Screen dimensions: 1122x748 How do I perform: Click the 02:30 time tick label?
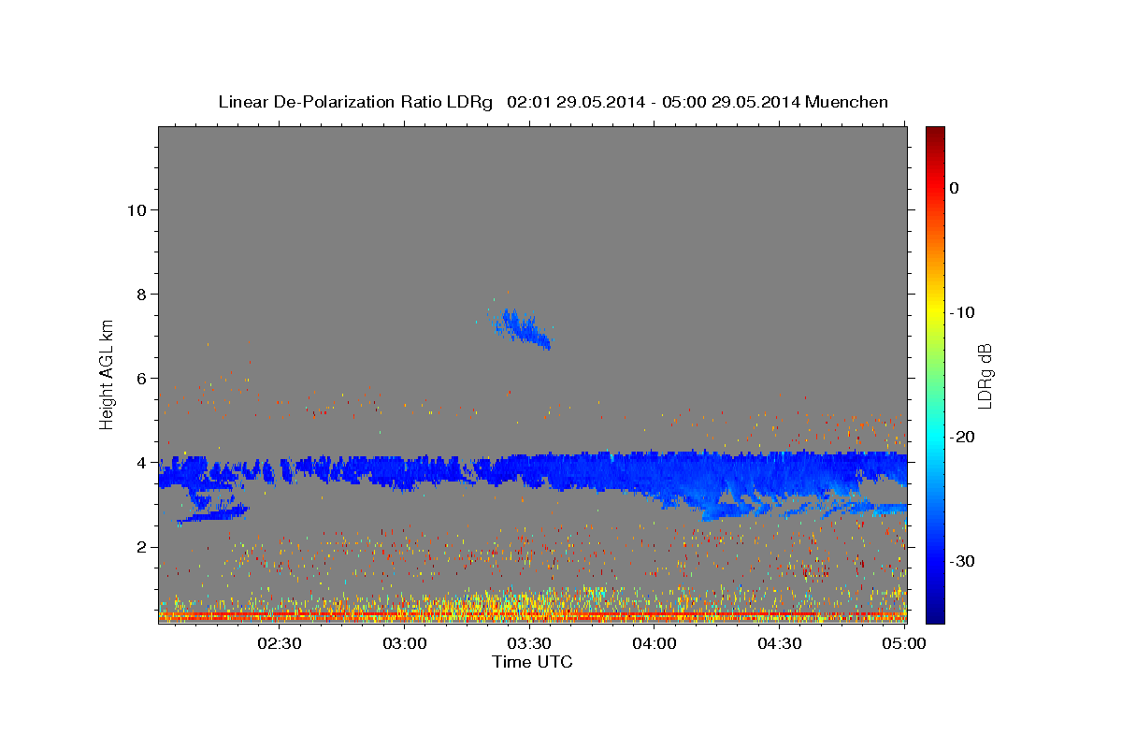(x=280, y=643)
